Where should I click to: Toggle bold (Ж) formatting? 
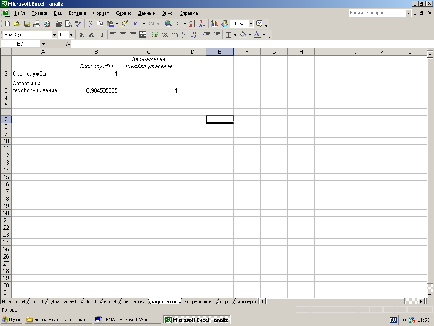point(82,35)
